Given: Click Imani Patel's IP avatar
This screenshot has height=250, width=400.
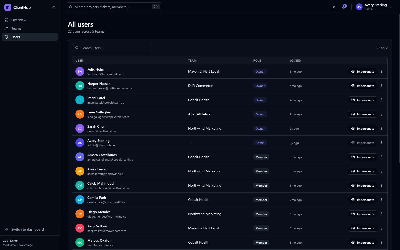Looking at the screenshot, I should [80, 100].
